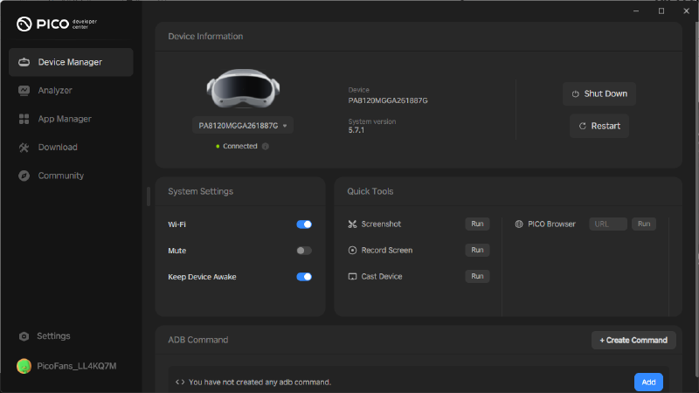Screen dimensions: 699x393
Task: Click the Device Manager headset icon
Action: pos(24,62)
